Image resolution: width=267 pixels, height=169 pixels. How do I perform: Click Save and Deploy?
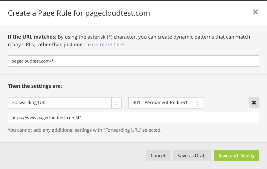[x=236, y=156]
